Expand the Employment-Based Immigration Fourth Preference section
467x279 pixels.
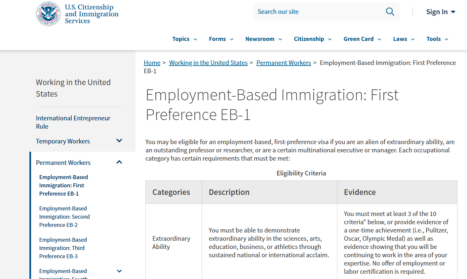point(119,271)
